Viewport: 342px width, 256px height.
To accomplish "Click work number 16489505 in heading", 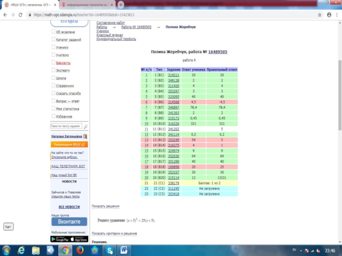I will [x=218, y=52].
